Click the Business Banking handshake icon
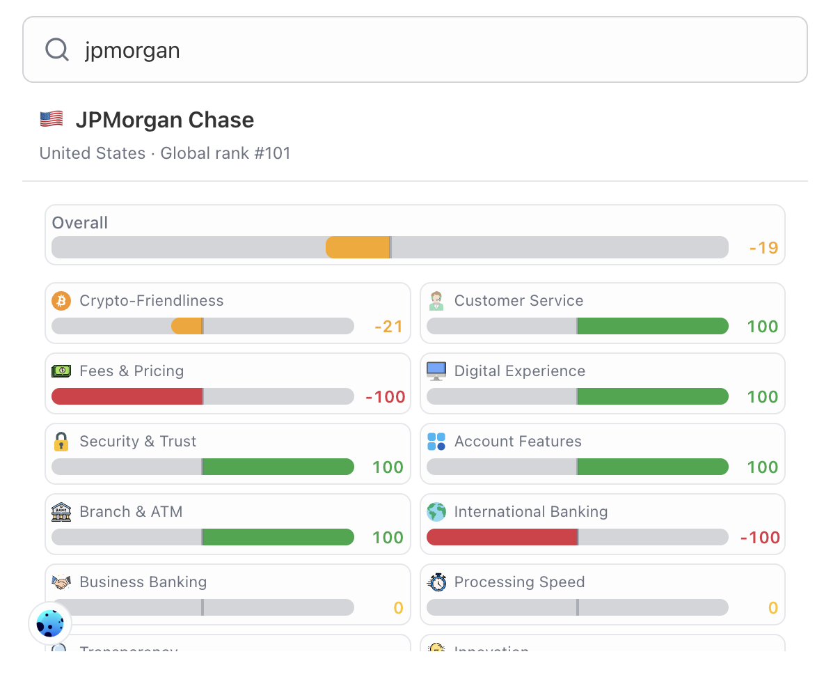Viewport: 824px width, 677px height. [61, 582]
